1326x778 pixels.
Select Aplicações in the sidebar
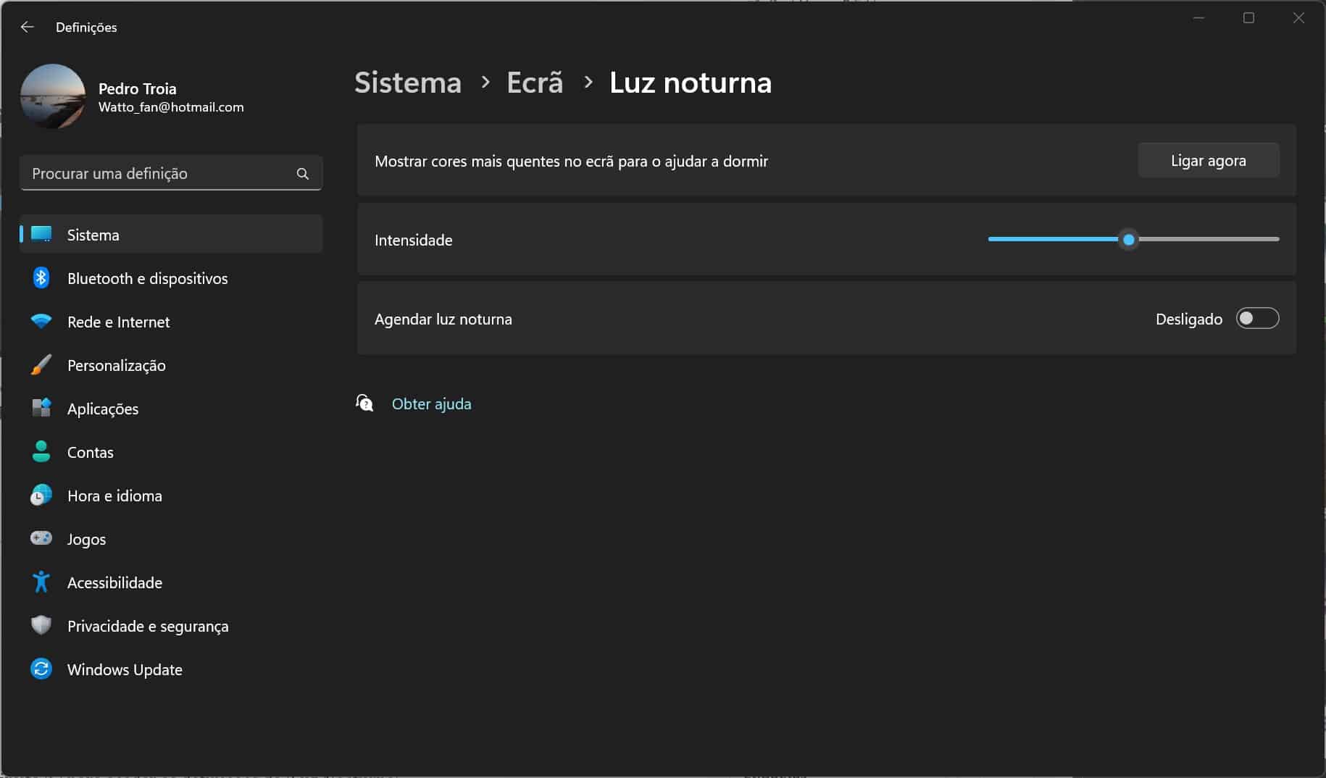(x=103, y=409)
